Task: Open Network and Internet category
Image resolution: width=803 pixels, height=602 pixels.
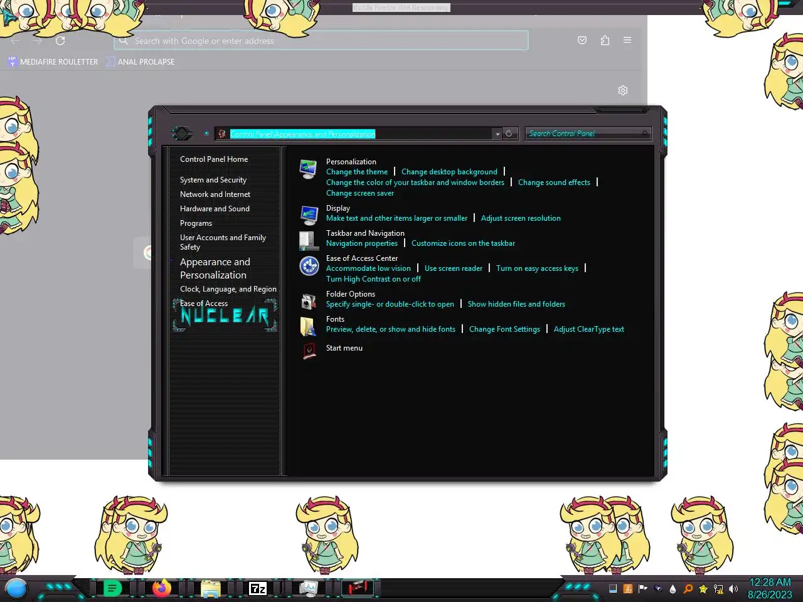Action: 215,194
